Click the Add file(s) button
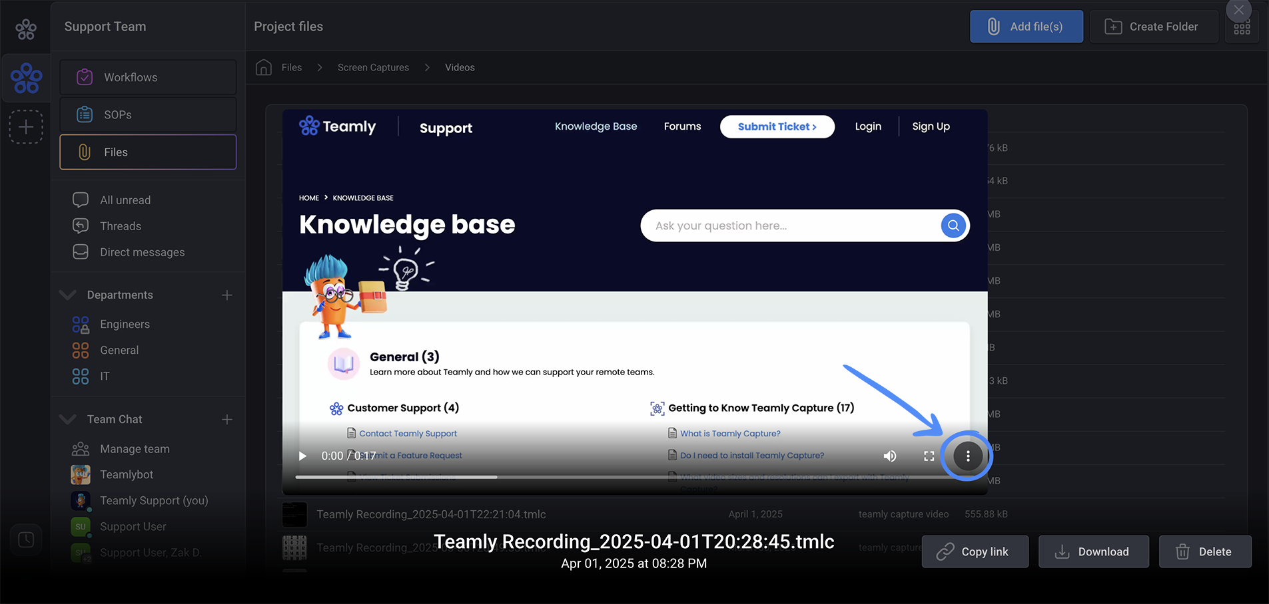Viewport: 1269px width, 604px height. (x=1027, y=27)
